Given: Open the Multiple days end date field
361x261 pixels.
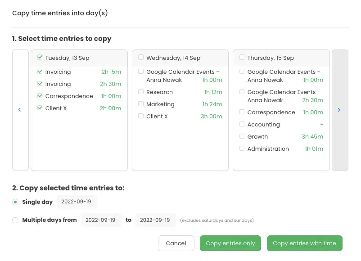Looking at the screenshot, I should coord(155,220).
